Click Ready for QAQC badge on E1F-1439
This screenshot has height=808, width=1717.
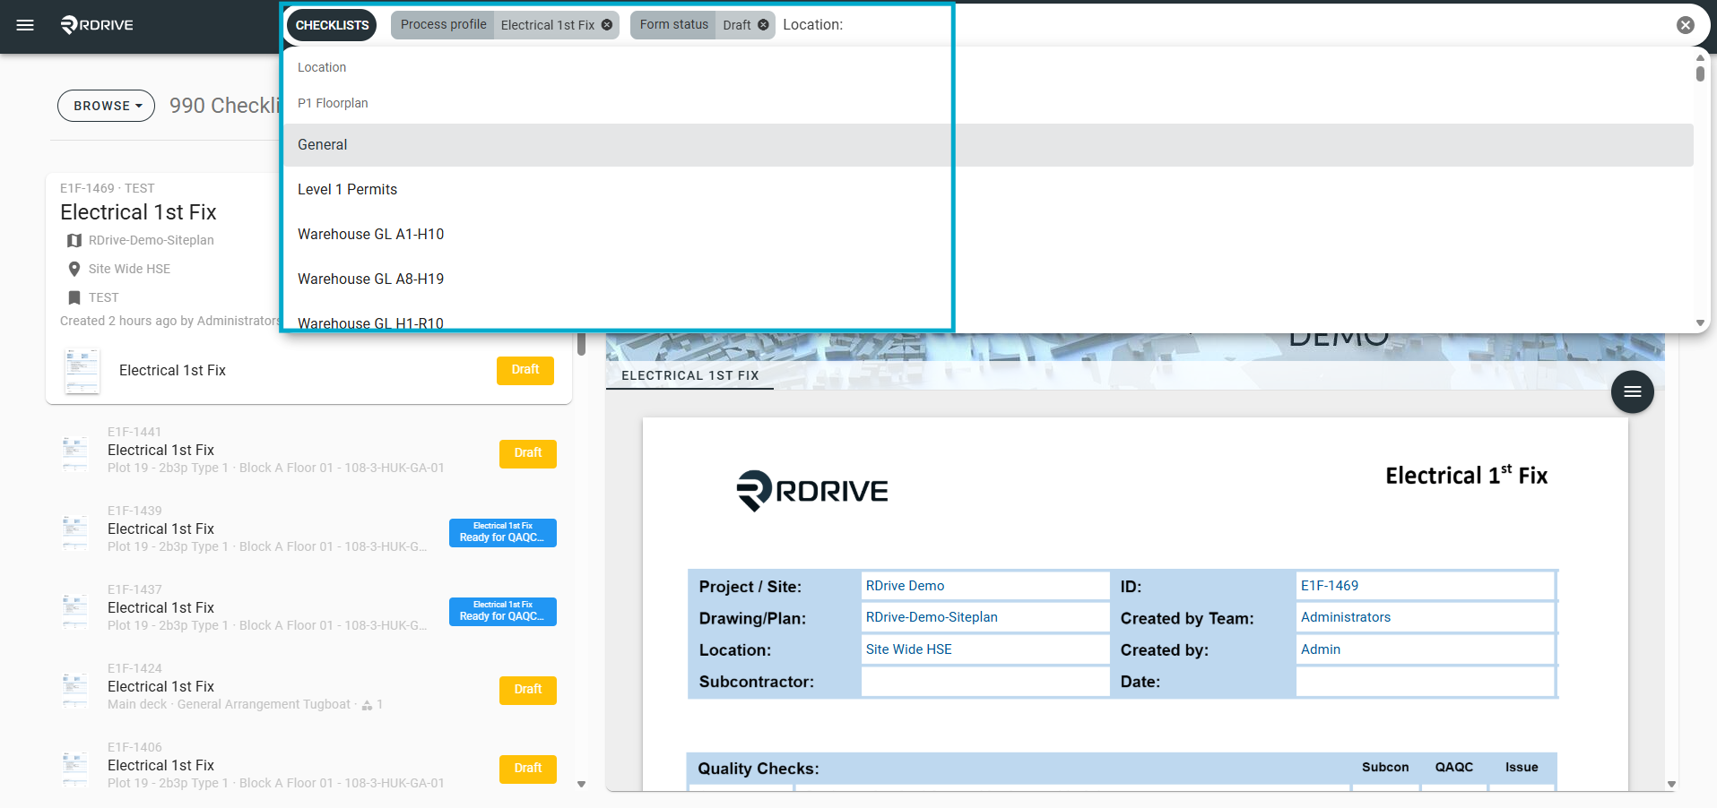pyautogui.click(x=503, y=532)
